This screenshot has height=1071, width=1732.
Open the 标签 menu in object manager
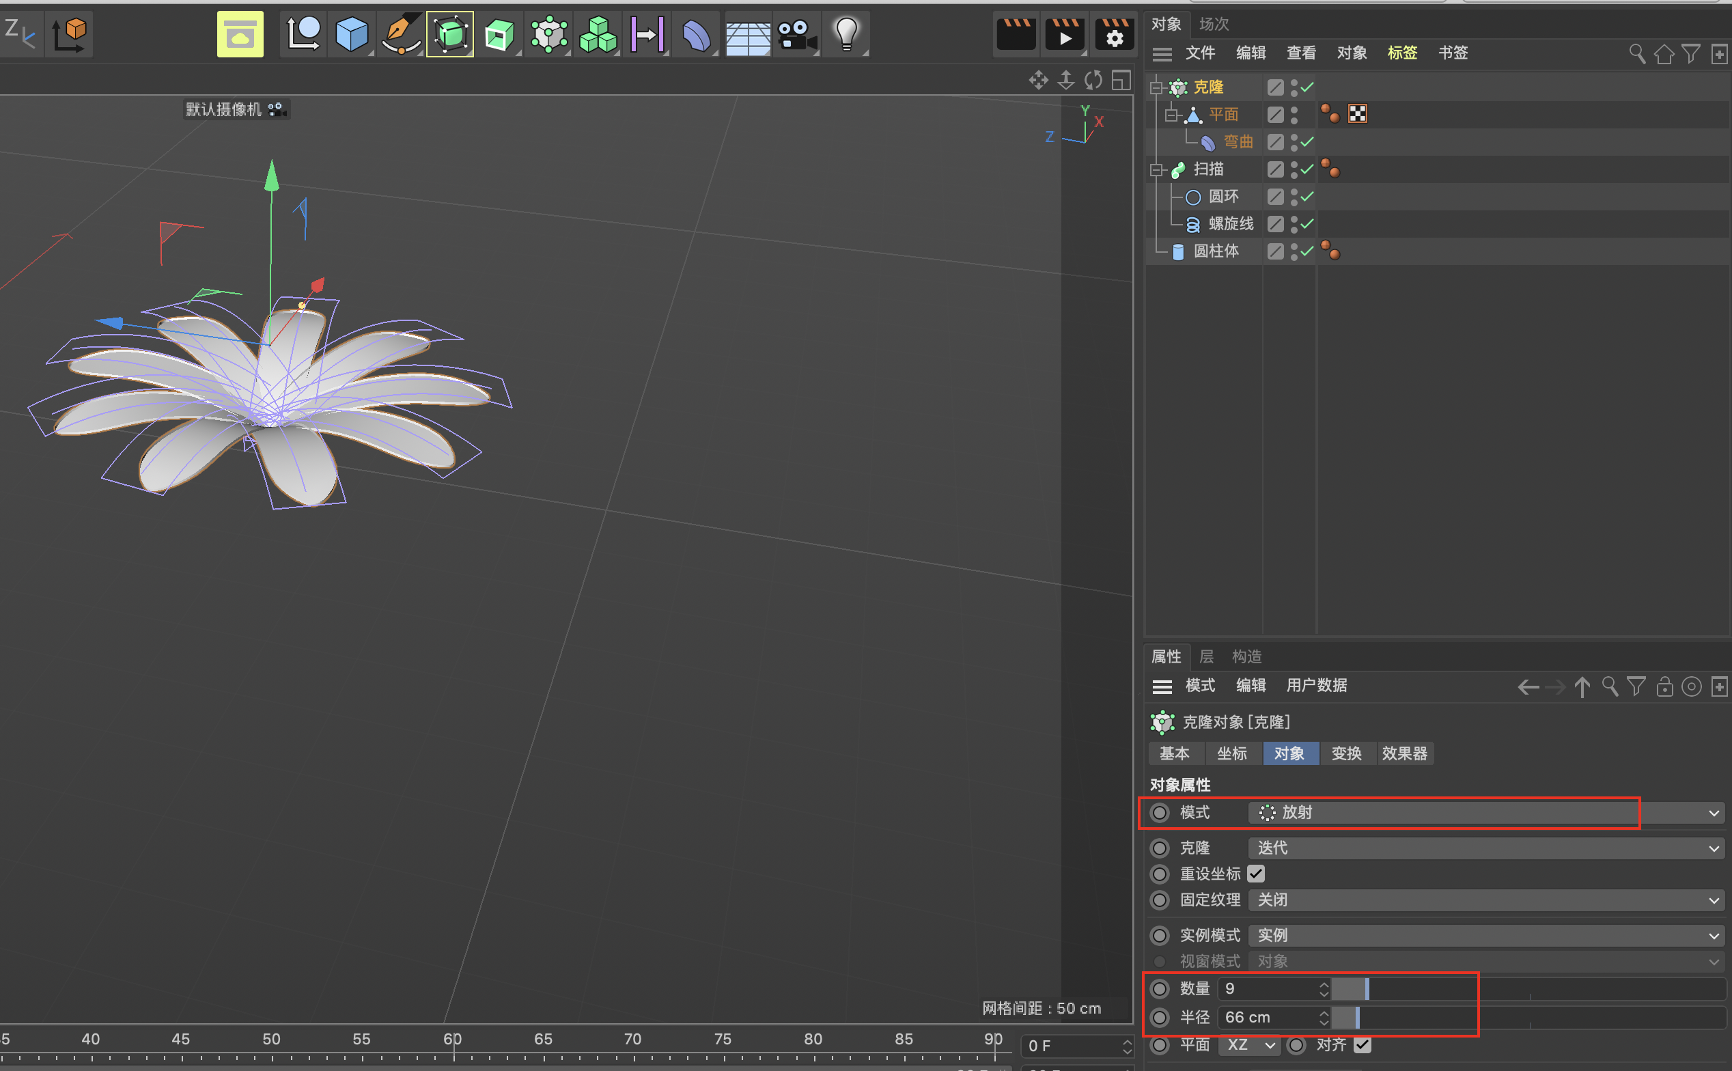(1402, 53)
